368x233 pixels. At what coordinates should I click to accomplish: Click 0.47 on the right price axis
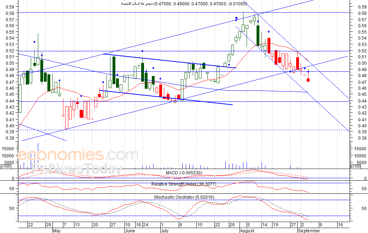pyautogui.click(x=362, y=82)
